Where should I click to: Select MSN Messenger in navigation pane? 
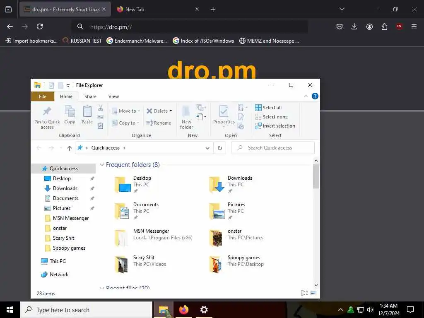point(67,218)
